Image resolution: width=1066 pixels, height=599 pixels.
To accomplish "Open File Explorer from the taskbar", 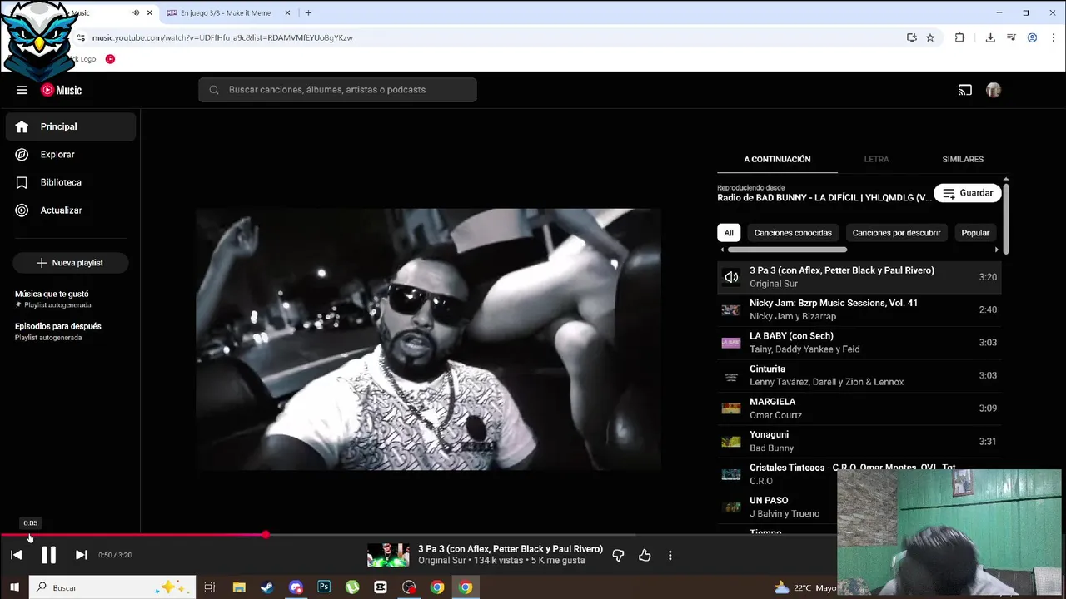I will [239, 587].
